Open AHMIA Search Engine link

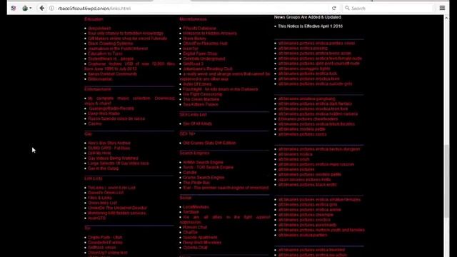203,162
